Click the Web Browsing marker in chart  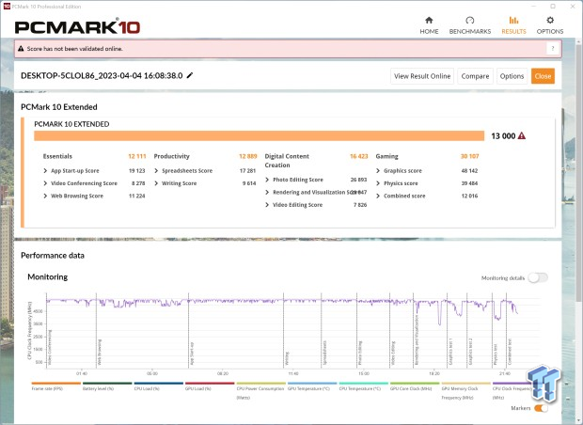100,352
